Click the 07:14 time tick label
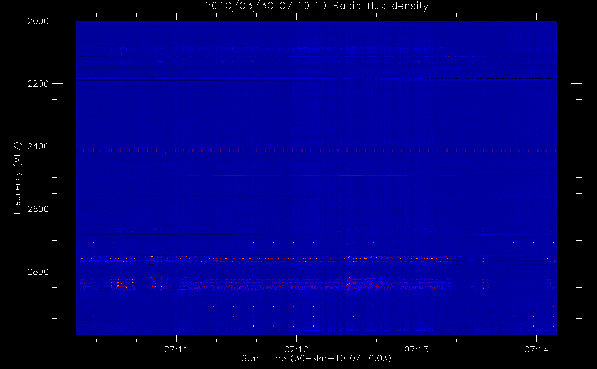This screenshot has height=369, width=597. tap(536, 349)
